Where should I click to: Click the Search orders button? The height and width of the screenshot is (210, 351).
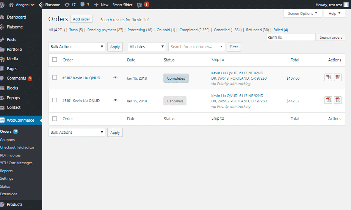331,38
